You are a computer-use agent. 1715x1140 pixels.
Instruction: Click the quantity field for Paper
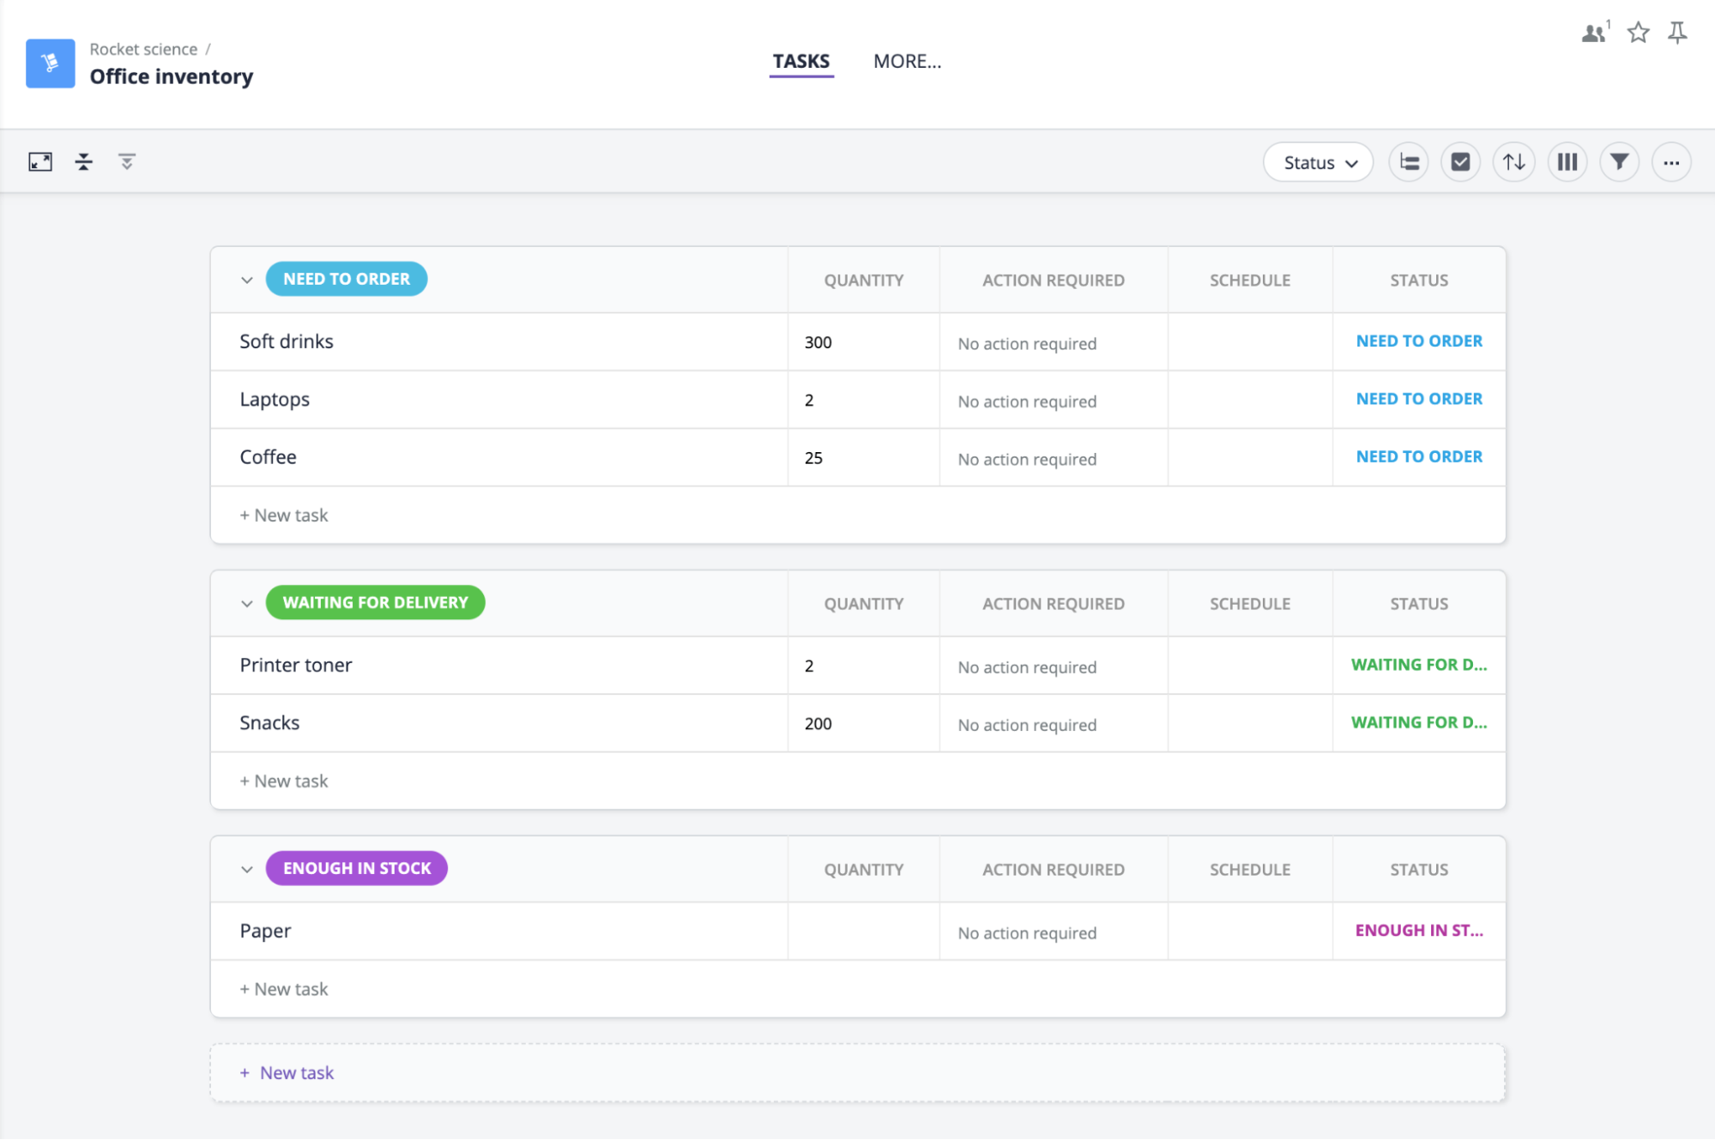coord(863,931)
